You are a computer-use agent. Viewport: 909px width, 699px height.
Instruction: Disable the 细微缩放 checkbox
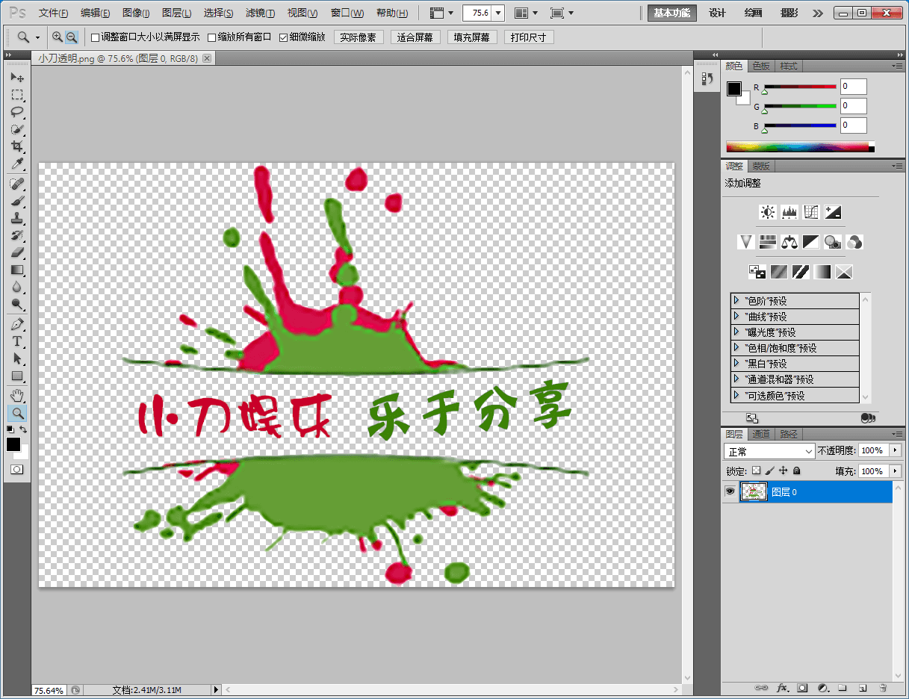click(x=283, y=37)
